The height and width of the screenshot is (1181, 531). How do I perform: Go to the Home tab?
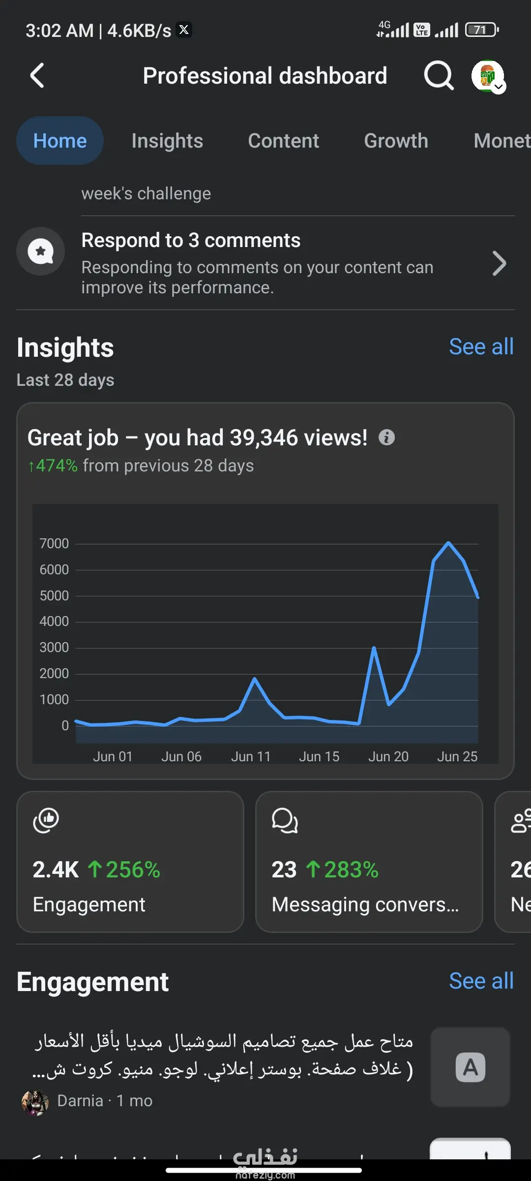pyautogui.click(x=60, y=141)
